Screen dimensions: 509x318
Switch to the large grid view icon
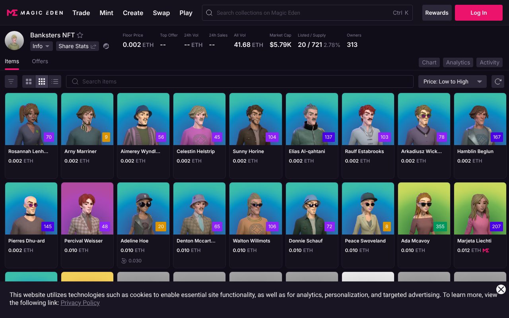coord(28,81)
